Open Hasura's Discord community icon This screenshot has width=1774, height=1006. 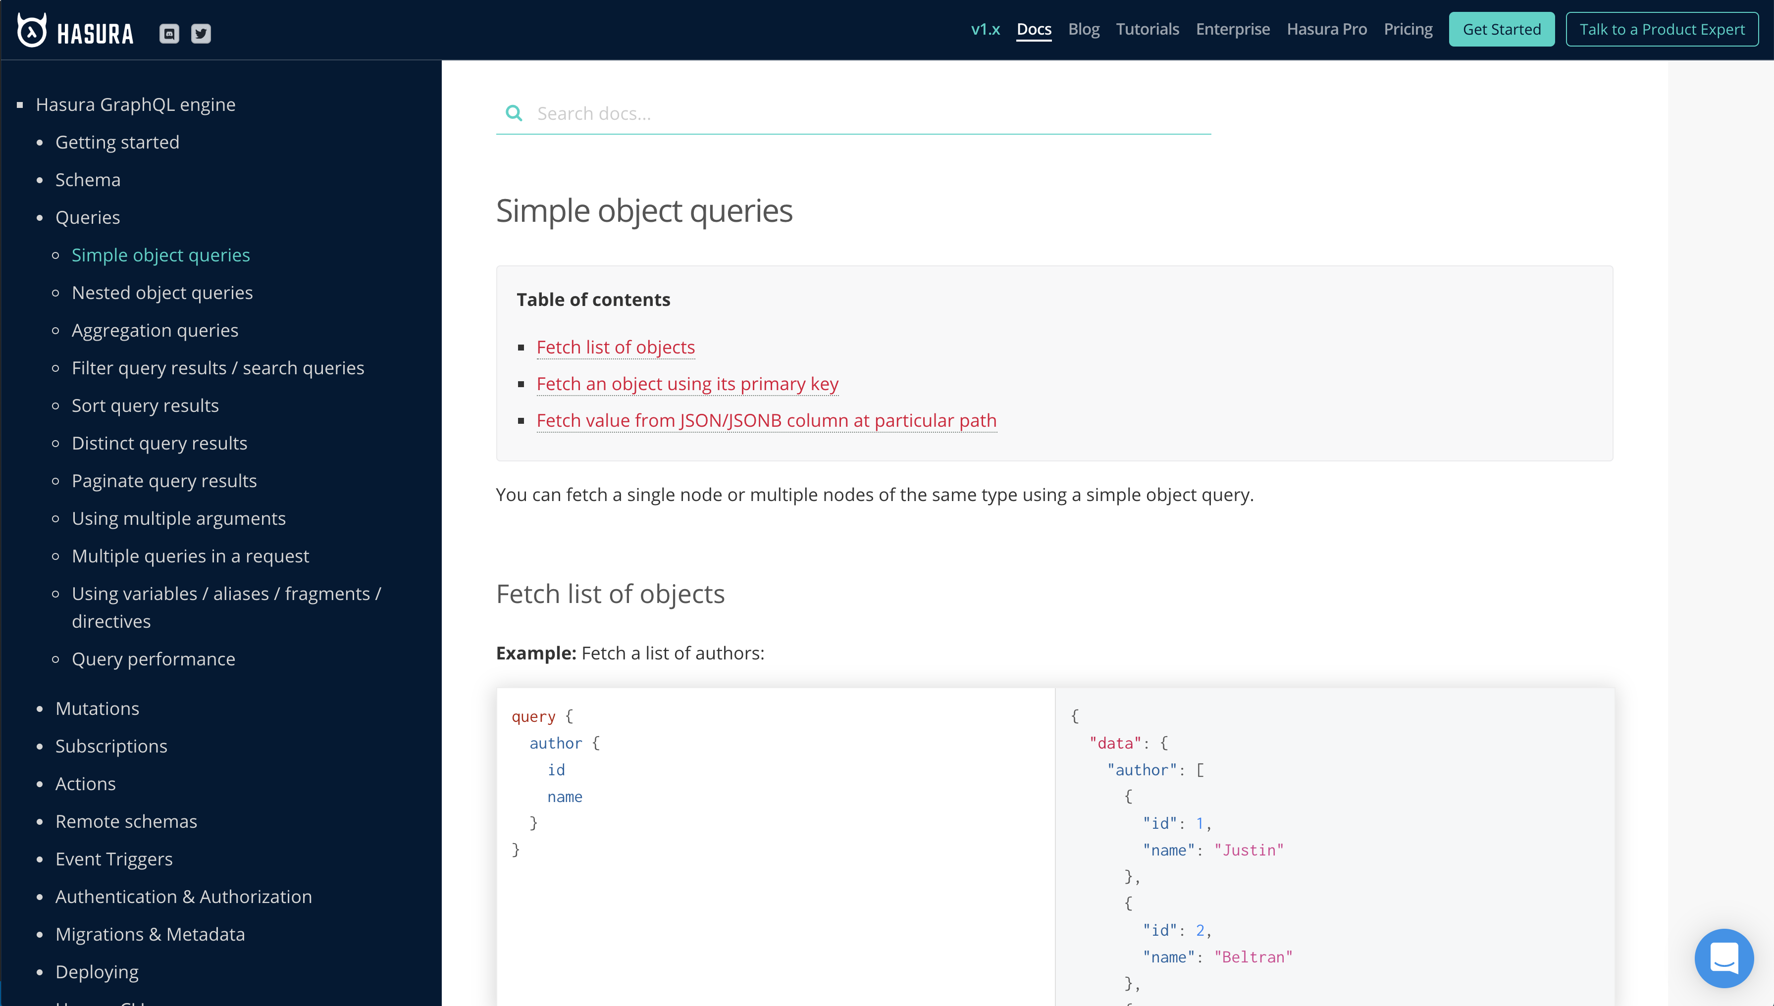pyautogui.click(x=169, y=33)
